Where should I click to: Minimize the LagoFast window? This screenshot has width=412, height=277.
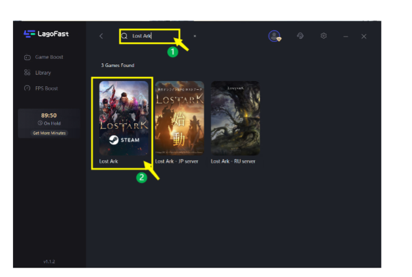tap(346, 36)
